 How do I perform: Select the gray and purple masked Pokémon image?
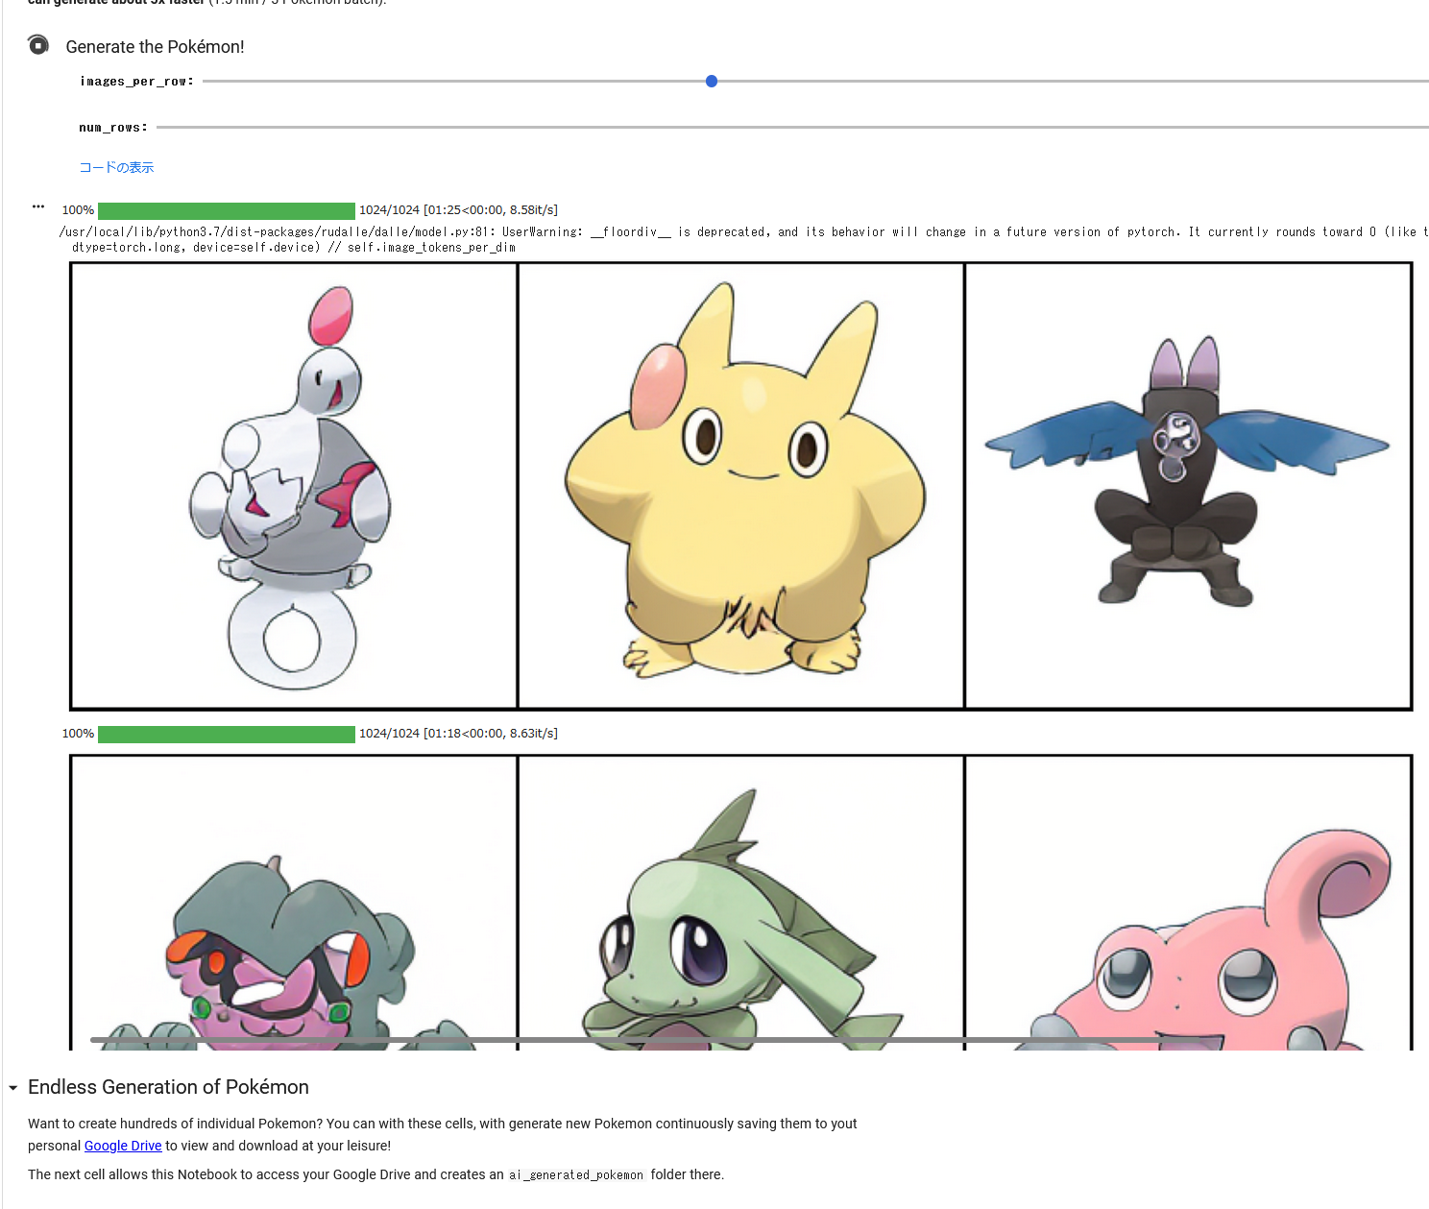coord(294,903)
